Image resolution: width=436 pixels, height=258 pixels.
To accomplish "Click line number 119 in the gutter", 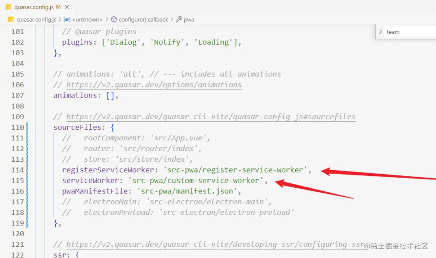I will click(17, 223).
